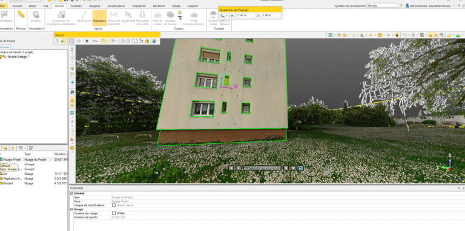465x231 pixels.
Task: Click the new blank page icon in Dessin toolbar
Action: point(136,41)
